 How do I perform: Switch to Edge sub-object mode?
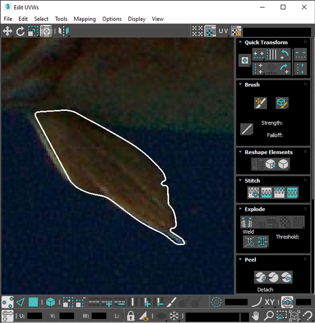pos(20,302)
